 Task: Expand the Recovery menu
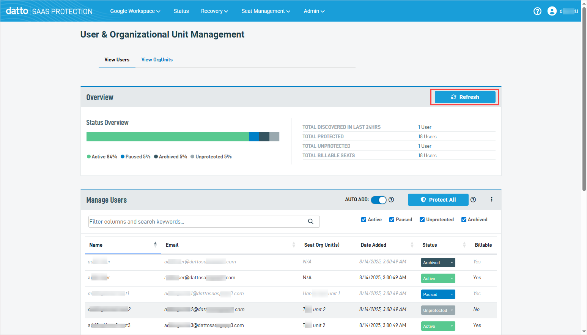(x=214, y=11)
